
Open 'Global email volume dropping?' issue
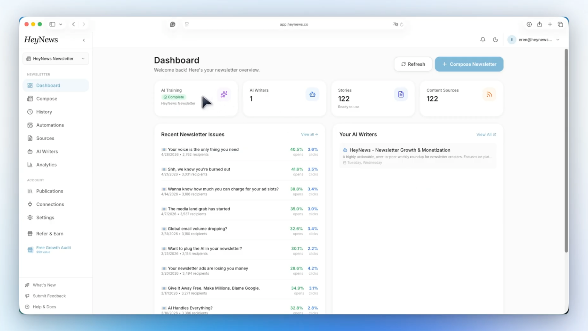239,231
